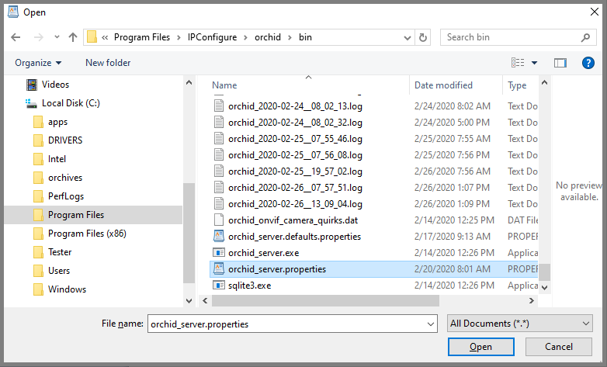
Task: Open the Help question mark icon
Action: (x=588, y=63)
